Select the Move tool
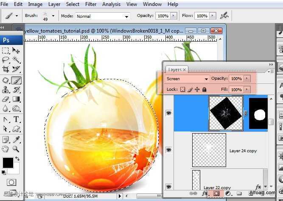Image resolution: width=283 pixels, height=201 pixels. 16,50
